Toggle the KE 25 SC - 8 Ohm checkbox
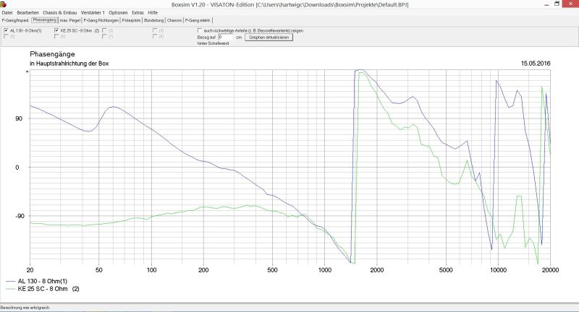Image resolution: width=579 pixels, height=312 pixels. coord(57,31)
